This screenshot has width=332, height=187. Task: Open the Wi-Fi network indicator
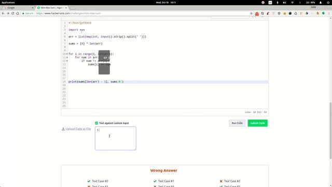[x=292, y=3]
